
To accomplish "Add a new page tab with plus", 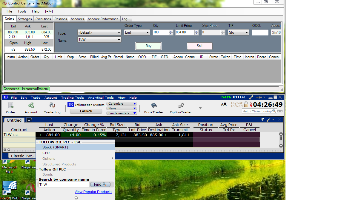I will click(x=29, y=120).
